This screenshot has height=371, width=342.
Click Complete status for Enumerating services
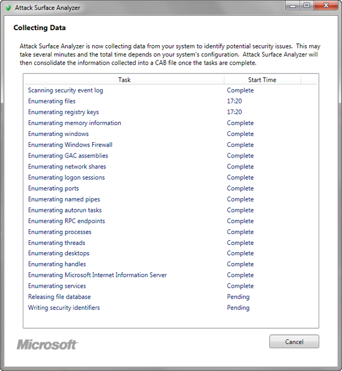240,286
